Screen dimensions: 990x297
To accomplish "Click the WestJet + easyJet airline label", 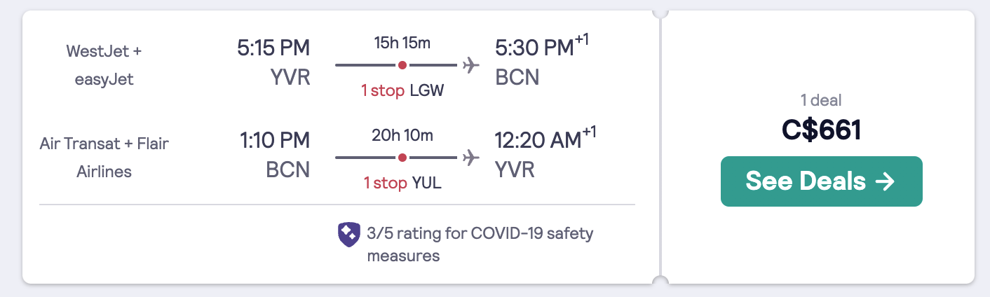I will [x=104, y=65].
